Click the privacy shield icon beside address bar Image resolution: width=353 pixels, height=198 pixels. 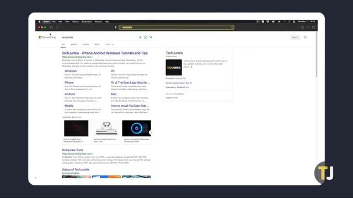tap(116, 28)
